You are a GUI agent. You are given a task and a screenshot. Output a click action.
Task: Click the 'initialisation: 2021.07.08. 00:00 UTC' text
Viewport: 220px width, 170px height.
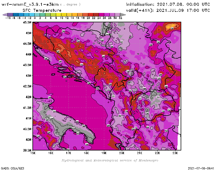pyautogui.click(x=168, y=4)
